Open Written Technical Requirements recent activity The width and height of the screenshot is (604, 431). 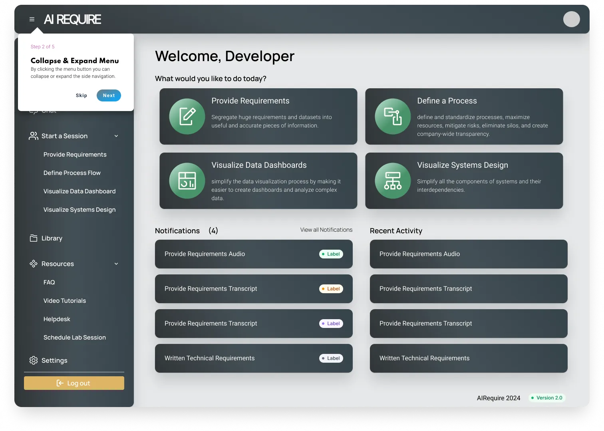coord(469,358)
